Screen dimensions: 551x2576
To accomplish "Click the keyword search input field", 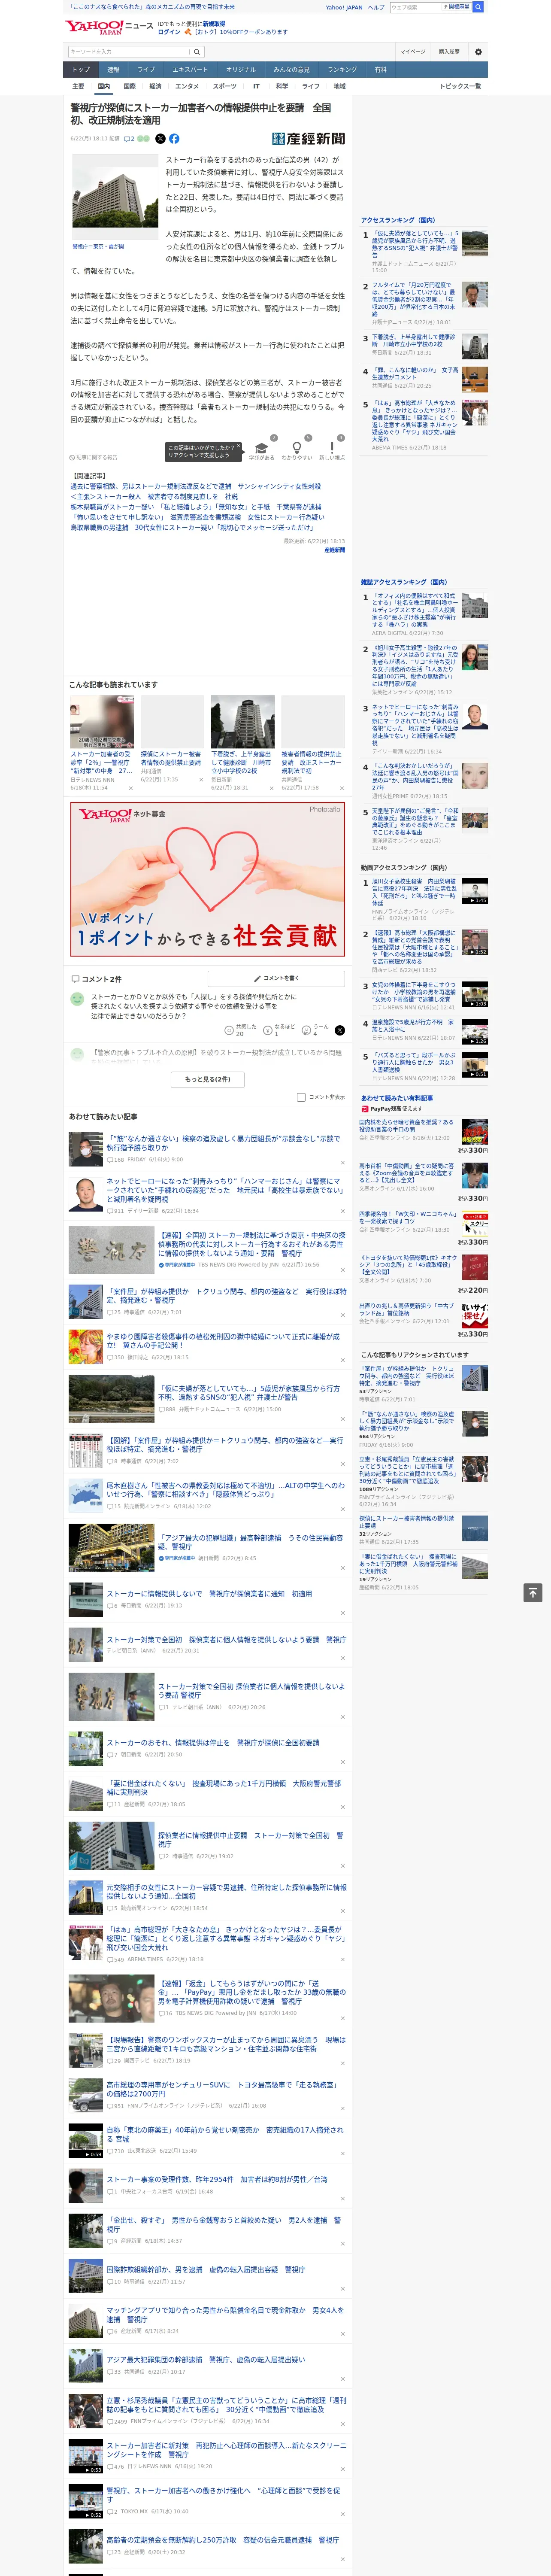I will [x=129, y=51].
